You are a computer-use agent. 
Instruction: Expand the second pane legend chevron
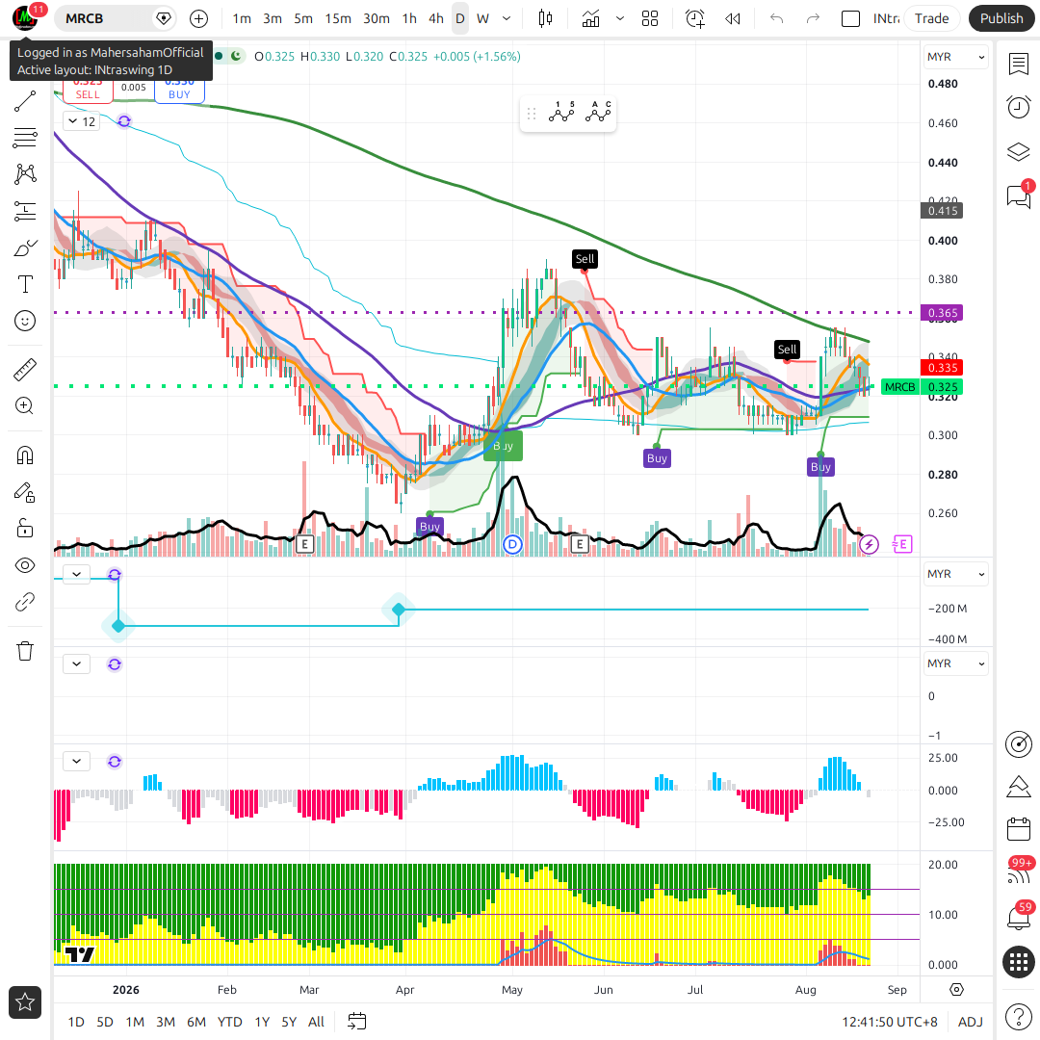[x=77, y=574]
